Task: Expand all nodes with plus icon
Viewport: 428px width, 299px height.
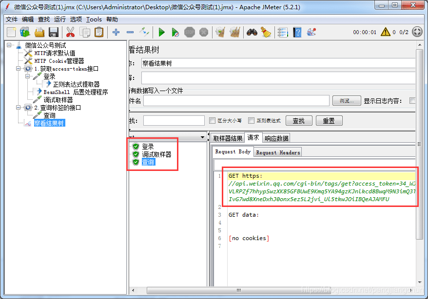Action: [116, 32]
